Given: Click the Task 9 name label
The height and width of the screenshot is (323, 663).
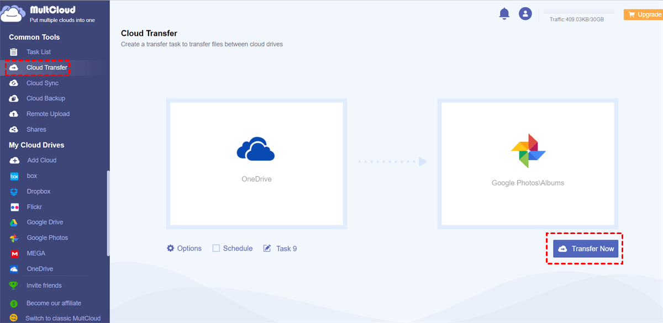Looking at the screenshot, I should point(287,248).
